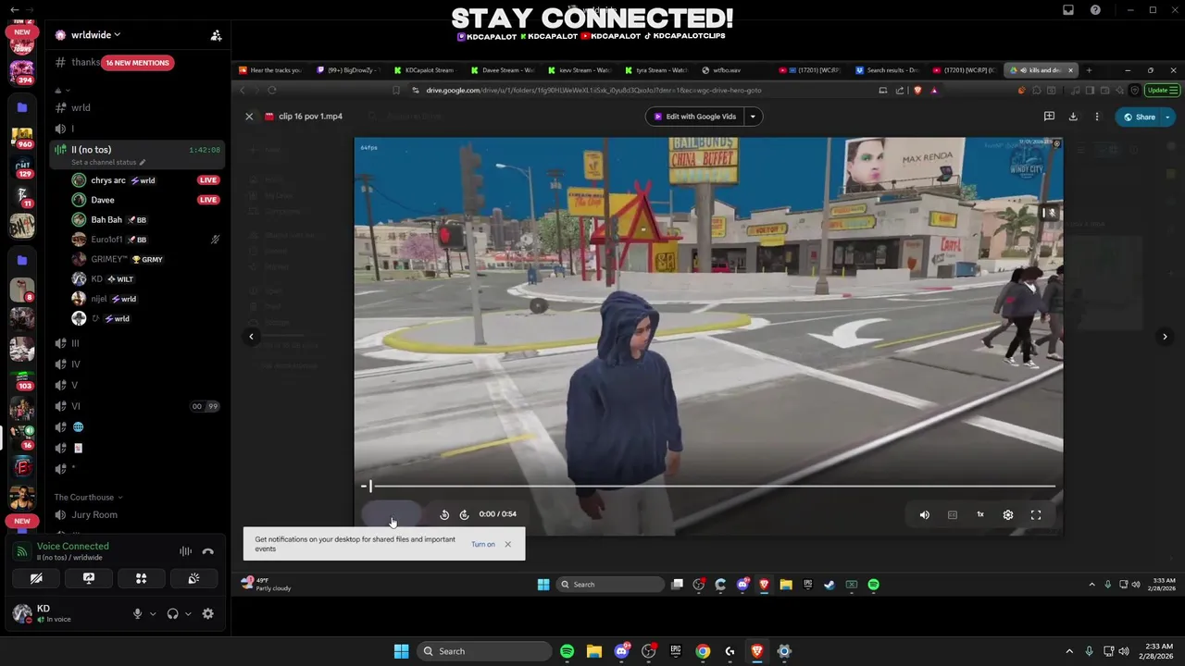Select the II (no tos) voice channel
The height and width of the screenshot is (666, 1185).
(136, 150)
